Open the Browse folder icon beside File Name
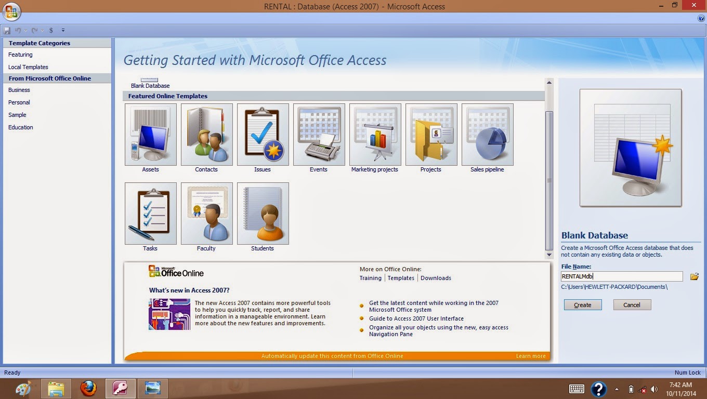 tap(695, 276)
